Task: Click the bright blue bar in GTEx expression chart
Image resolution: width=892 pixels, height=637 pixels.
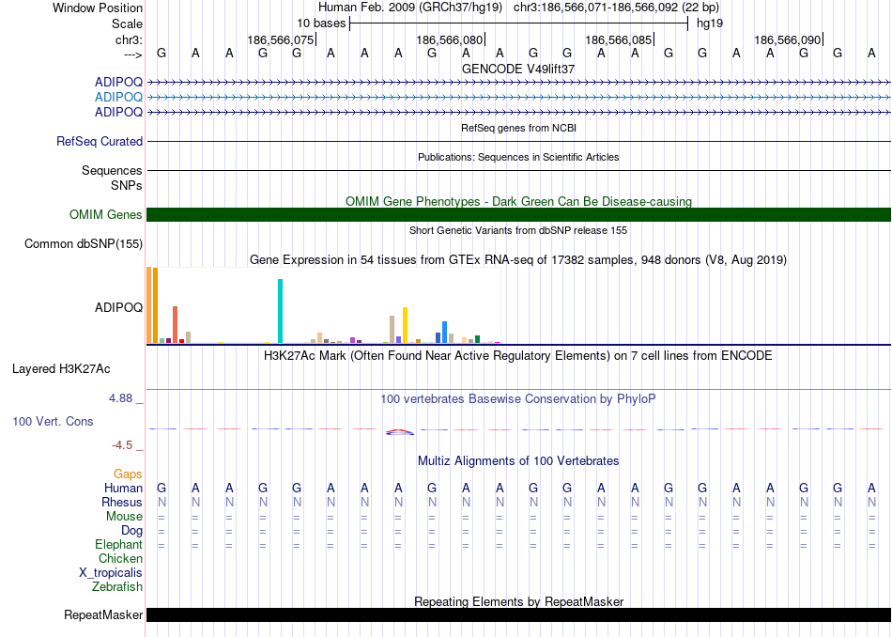Action: pos(444,332)
